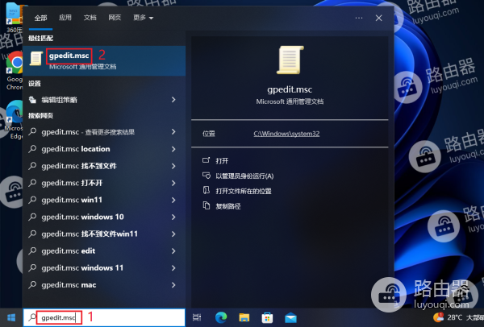
Task: Open the C:\Windows\system32 location link
Action: (x=286, y=134)
